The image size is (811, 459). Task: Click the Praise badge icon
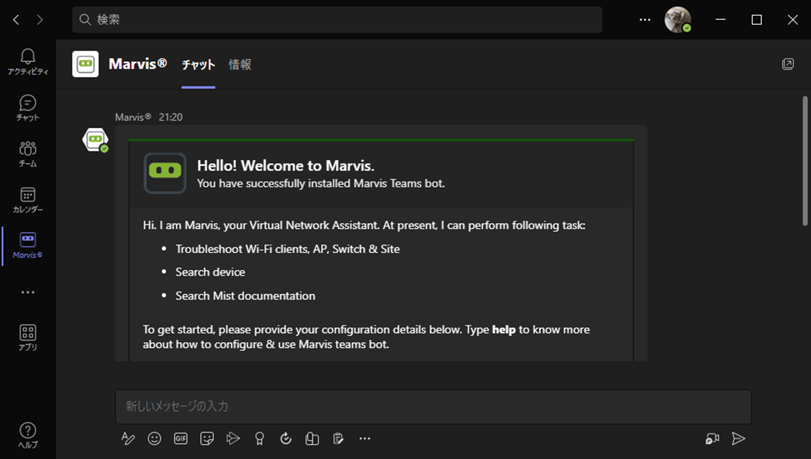tap(259, 438)
